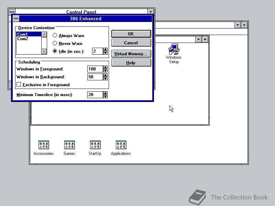Click OK in the 386 Enhanced dialog
The width and height of the screenshot is (275, 206).
point(131,34)
